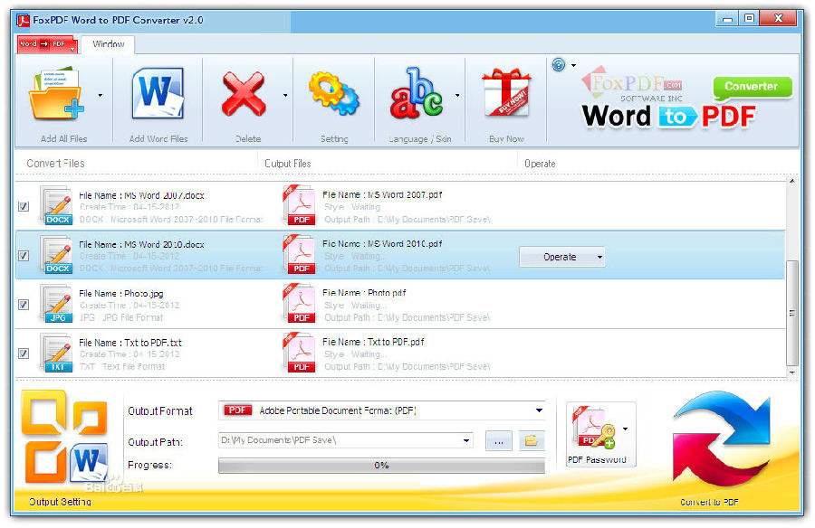815x528 pixels.
Task: Click the PDF icon for Txt to PDF.pdf
Action: point(300,353)
